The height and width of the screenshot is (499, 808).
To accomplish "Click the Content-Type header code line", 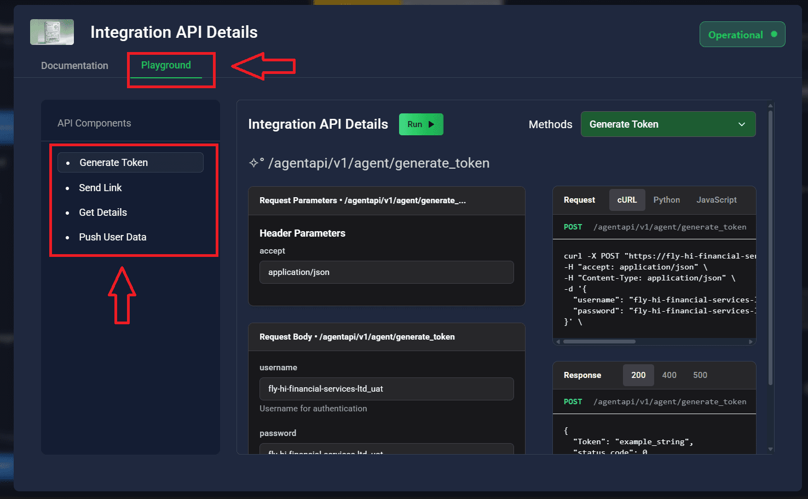I will (x=650, y=278).
